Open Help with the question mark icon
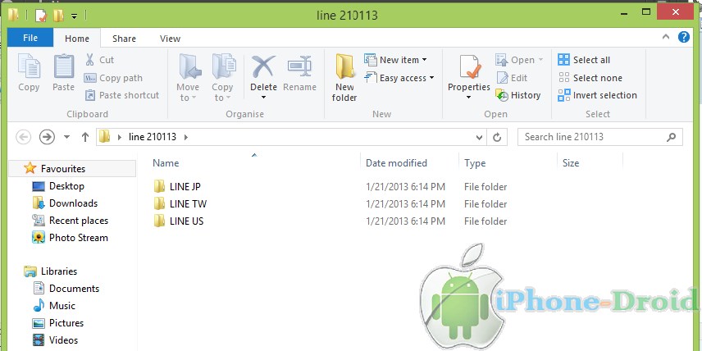The image size is (702, 351). [x=684, y=37]
